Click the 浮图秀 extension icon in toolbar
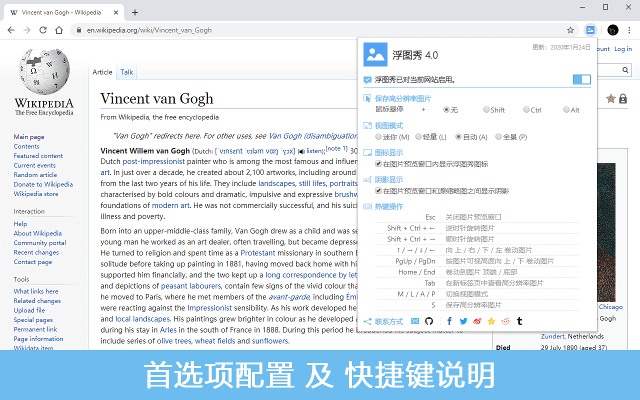 pyautogui.click(x=590, y=30)
